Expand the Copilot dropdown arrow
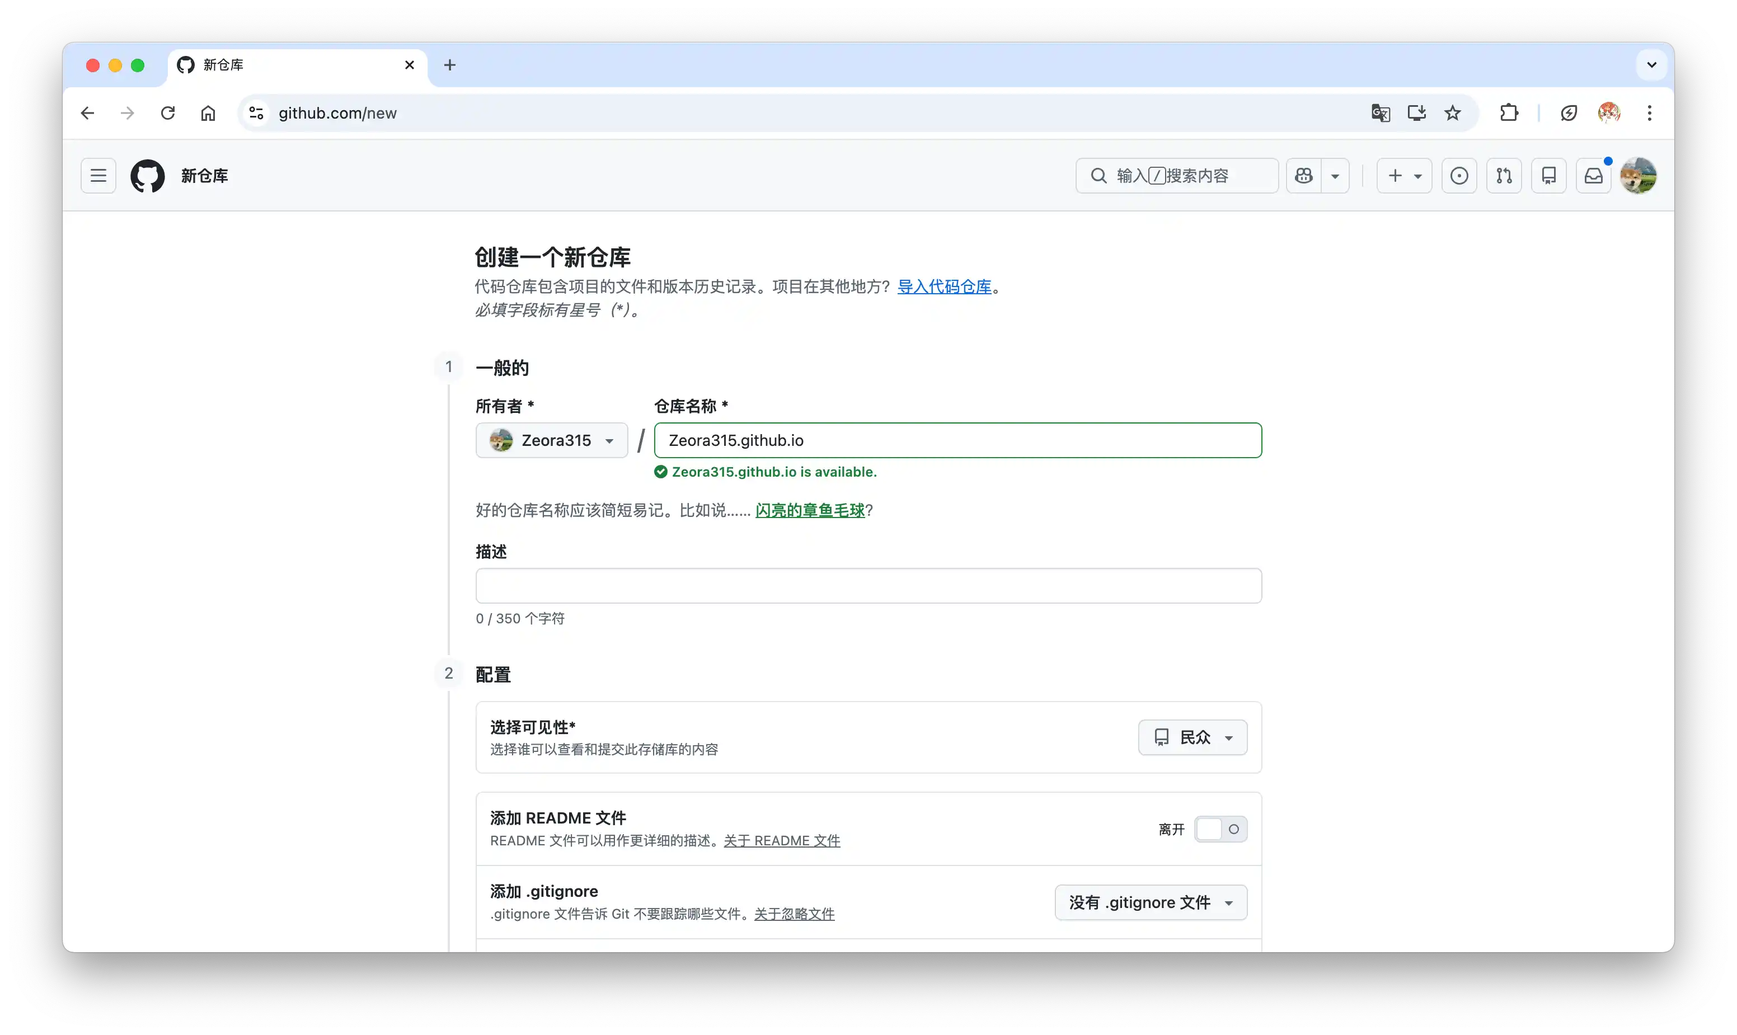1737x1035 pixels. tap(1335, 176)
